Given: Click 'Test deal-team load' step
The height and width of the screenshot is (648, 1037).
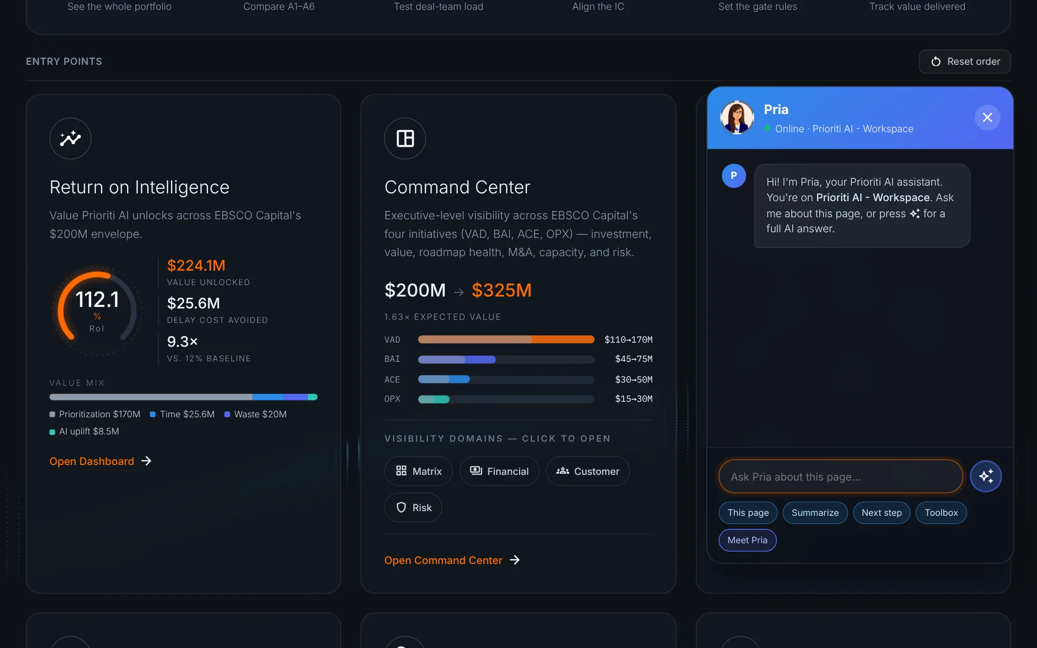Looking at the screenshot, I should (x=439, y=7).
